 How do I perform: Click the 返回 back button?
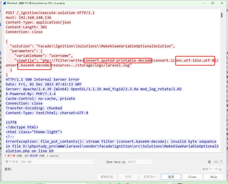171,177
